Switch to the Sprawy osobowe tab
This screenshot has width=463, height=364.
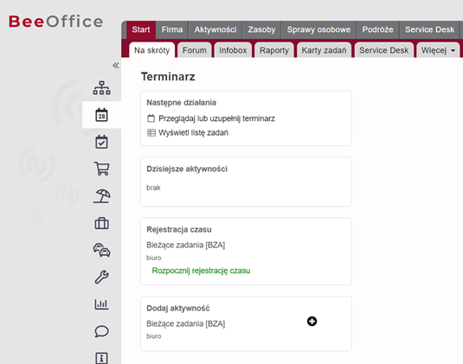point(318,29)
